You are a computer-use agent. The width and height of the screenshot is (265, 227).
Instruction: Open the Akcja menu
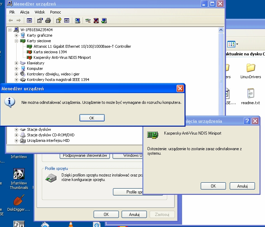point(25,12)
